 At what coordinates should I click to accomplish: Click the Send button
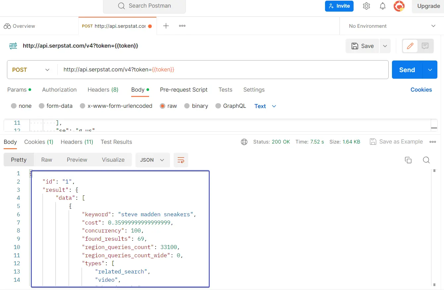pyautogui.click(x=407, y=70)
